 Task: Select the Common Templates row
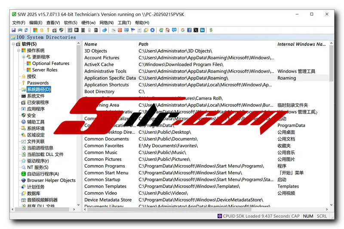tap(206, 186)
